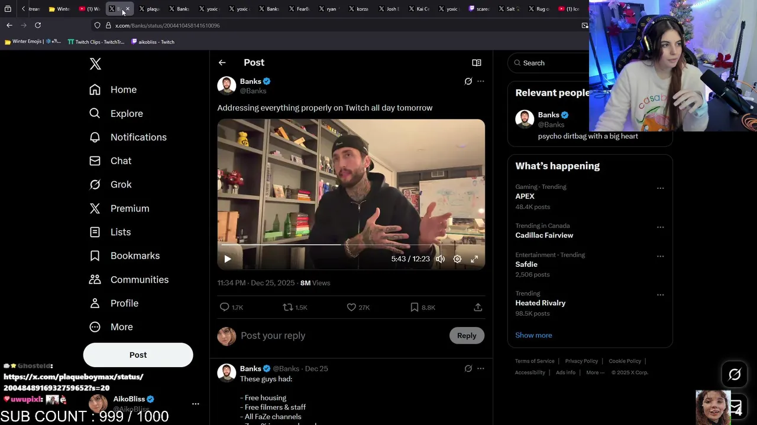The width and height of the screenshot is (757, 425).
Task: Open options for APEX trend
Action: coord(661,188)
